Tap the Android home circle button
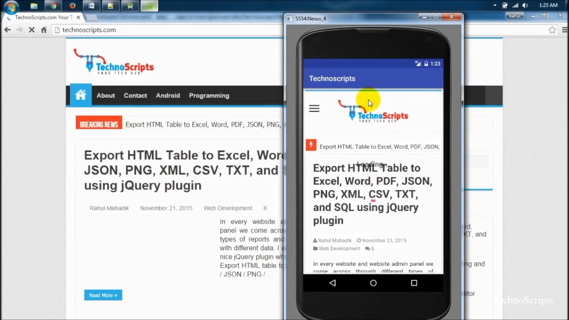Viewport: 569px width, 320px height. click(373, 283)
